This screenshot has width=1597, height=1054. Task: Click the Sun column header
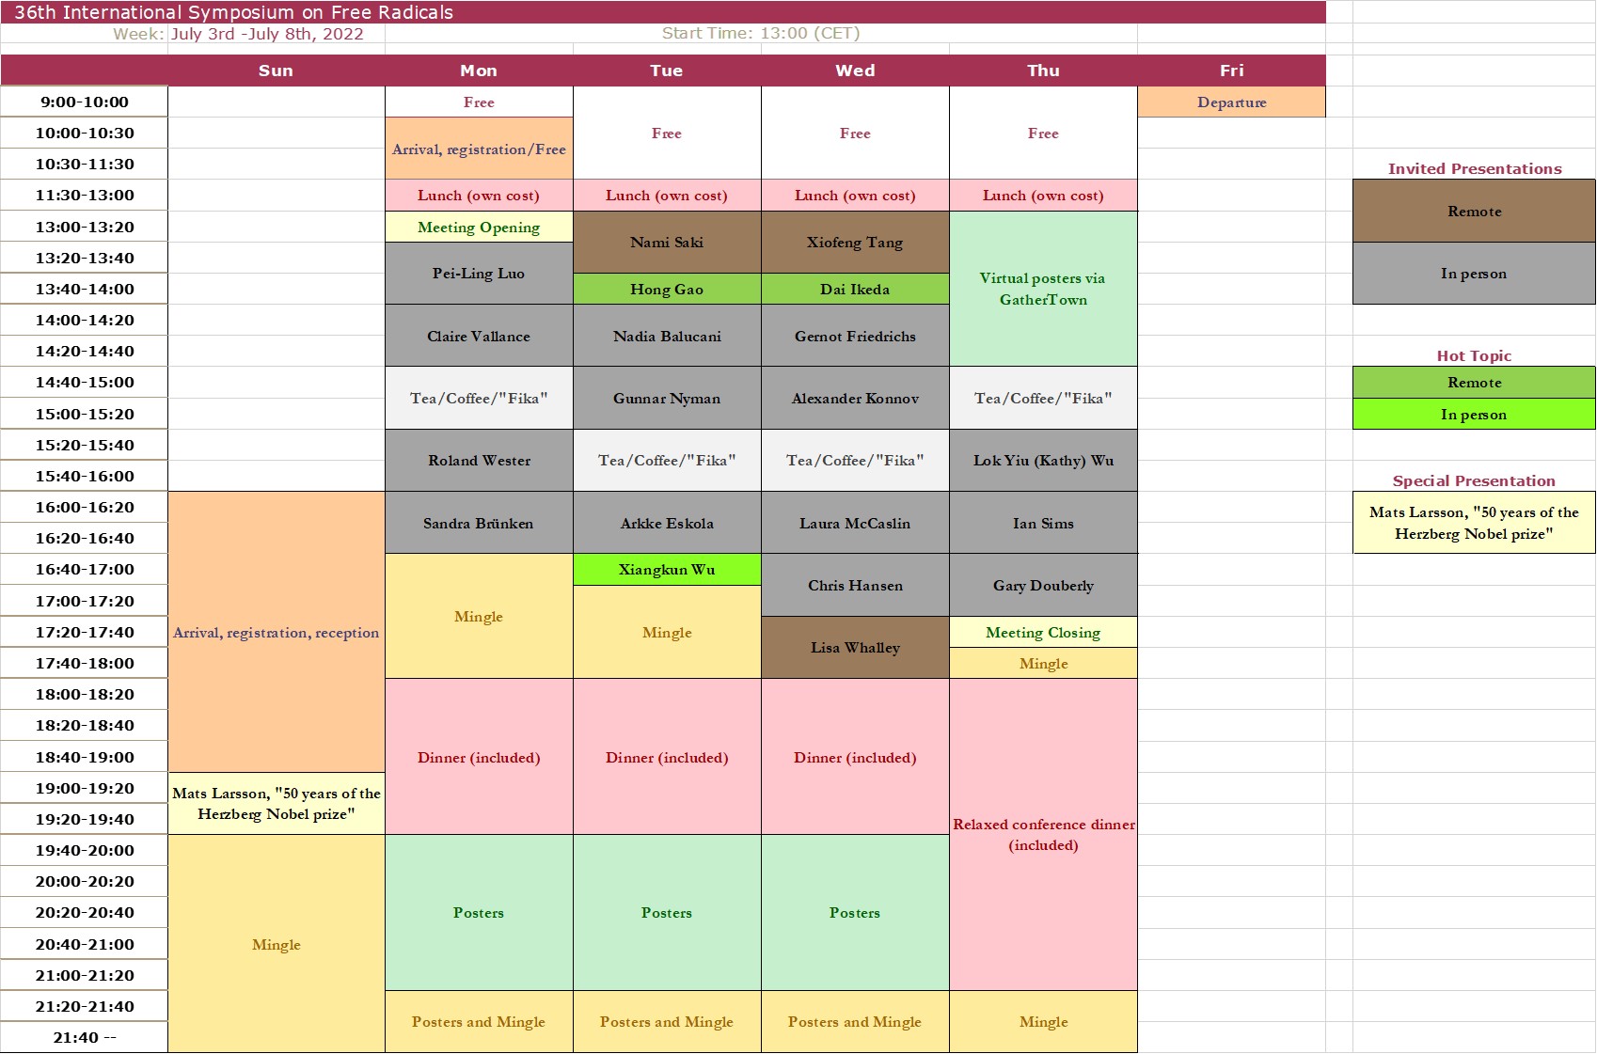(277, 71)
